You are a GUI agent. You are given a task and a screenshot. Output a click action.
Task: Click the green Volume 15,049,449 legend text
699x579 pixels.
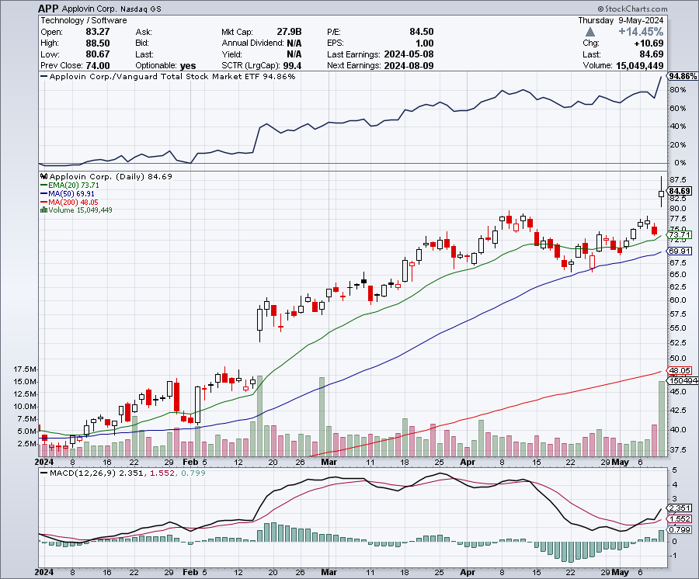(80, 210)
